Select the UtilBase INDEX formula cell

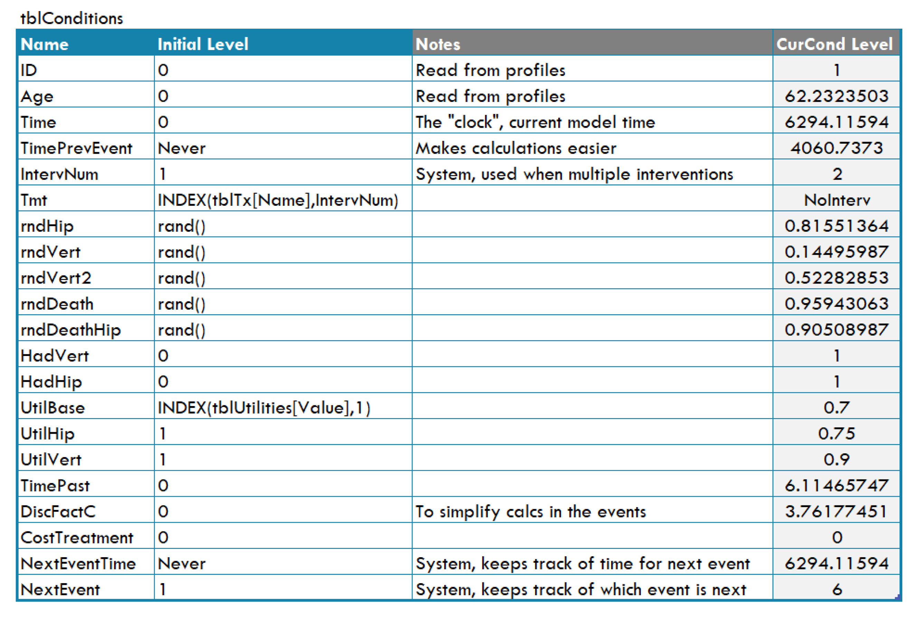264,408
